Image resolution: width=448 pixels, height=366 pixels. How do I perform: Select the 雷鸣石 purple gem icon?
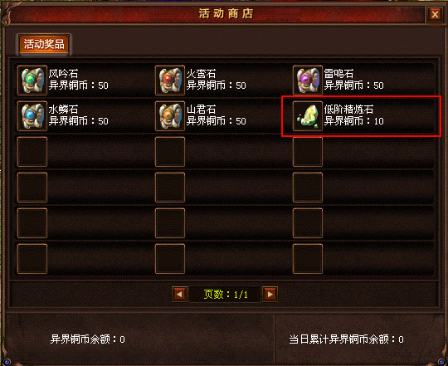(308, 81)
